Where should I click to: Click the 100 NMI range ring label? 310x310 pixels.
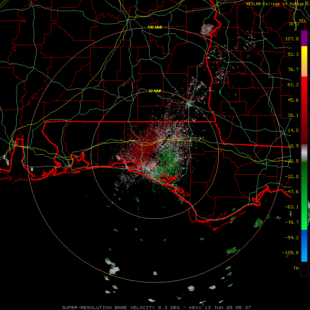coord(155,27)
